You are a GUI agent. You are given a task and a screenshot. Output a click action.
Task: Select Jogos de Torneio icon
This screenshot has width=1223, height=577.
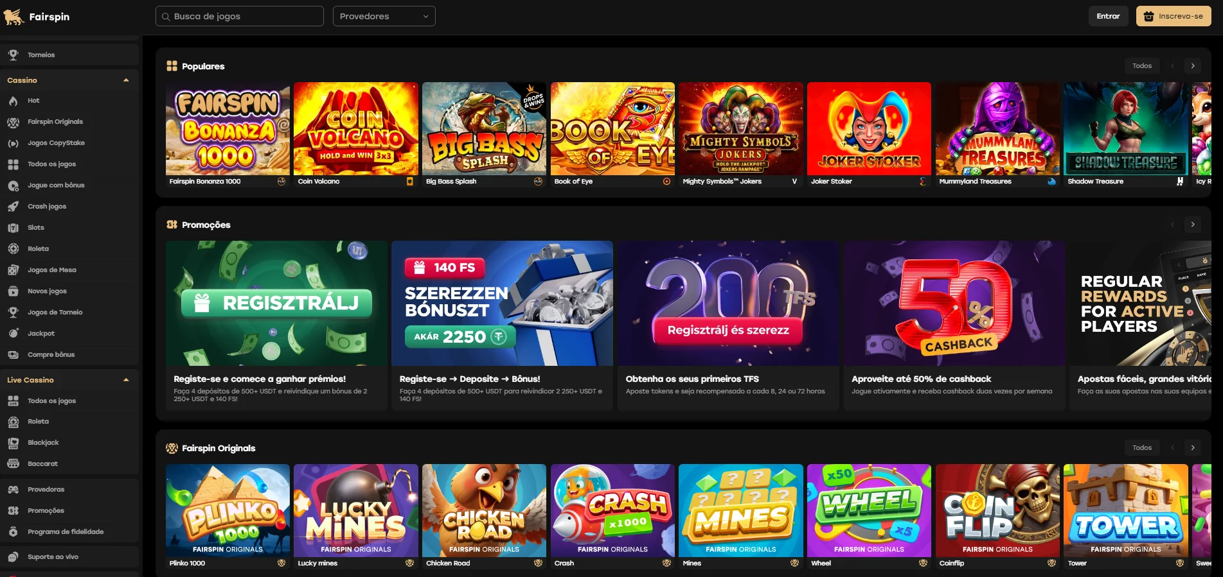tap(13, 313)
